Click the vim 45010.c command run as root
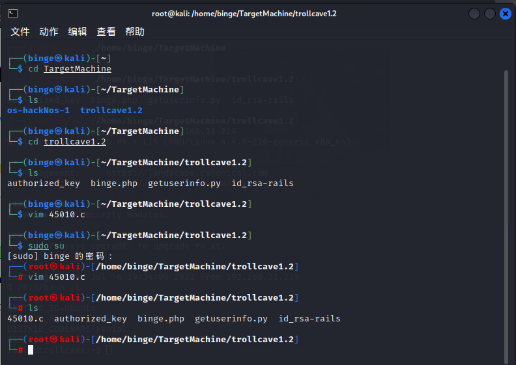This screenshot has width=516, height=365. point(56,277)
